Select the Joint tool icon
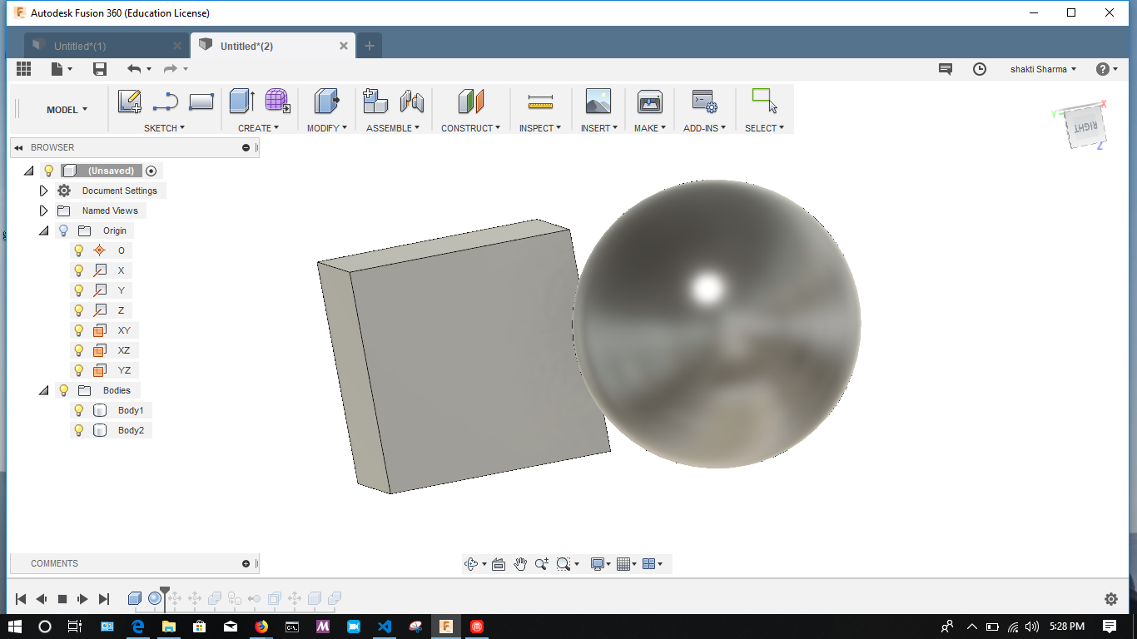The image size is (1137, 639). (412, 102)
